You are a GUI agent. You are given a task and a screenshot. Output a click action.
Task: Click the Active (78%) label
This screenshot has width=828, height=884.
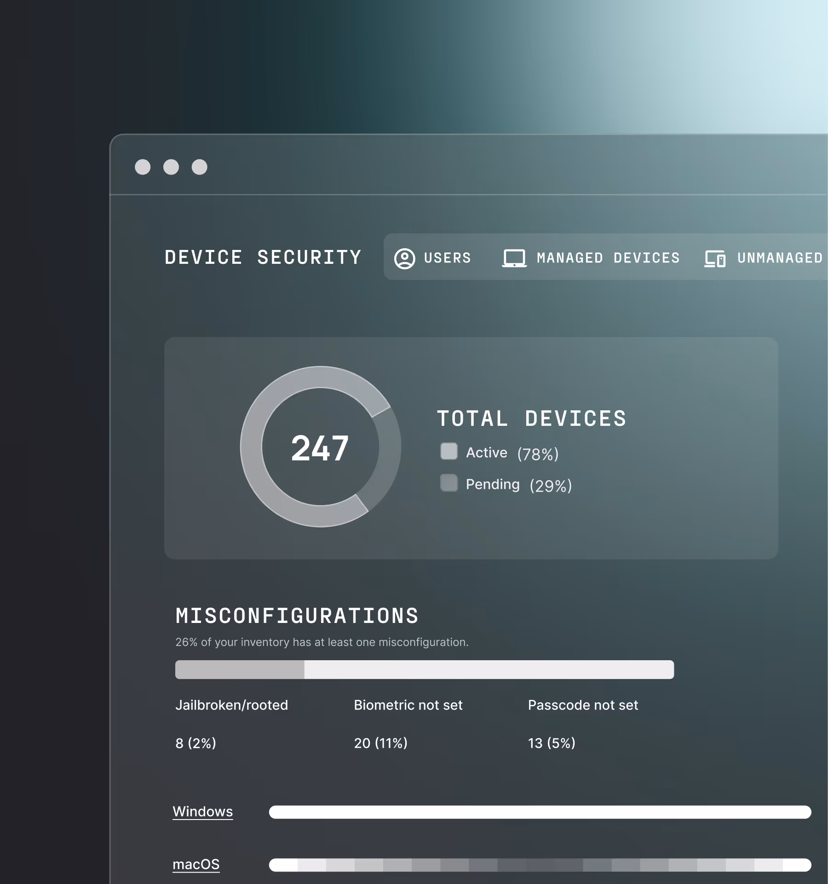(x=512, y=453)
